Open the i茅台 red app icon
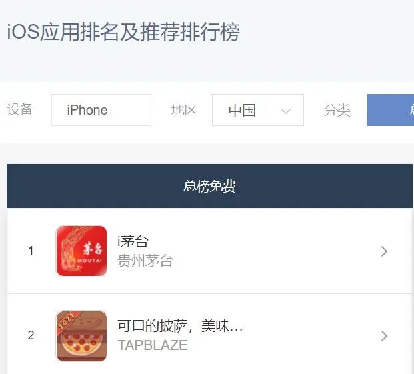The image size is (414, 374). 81,251
